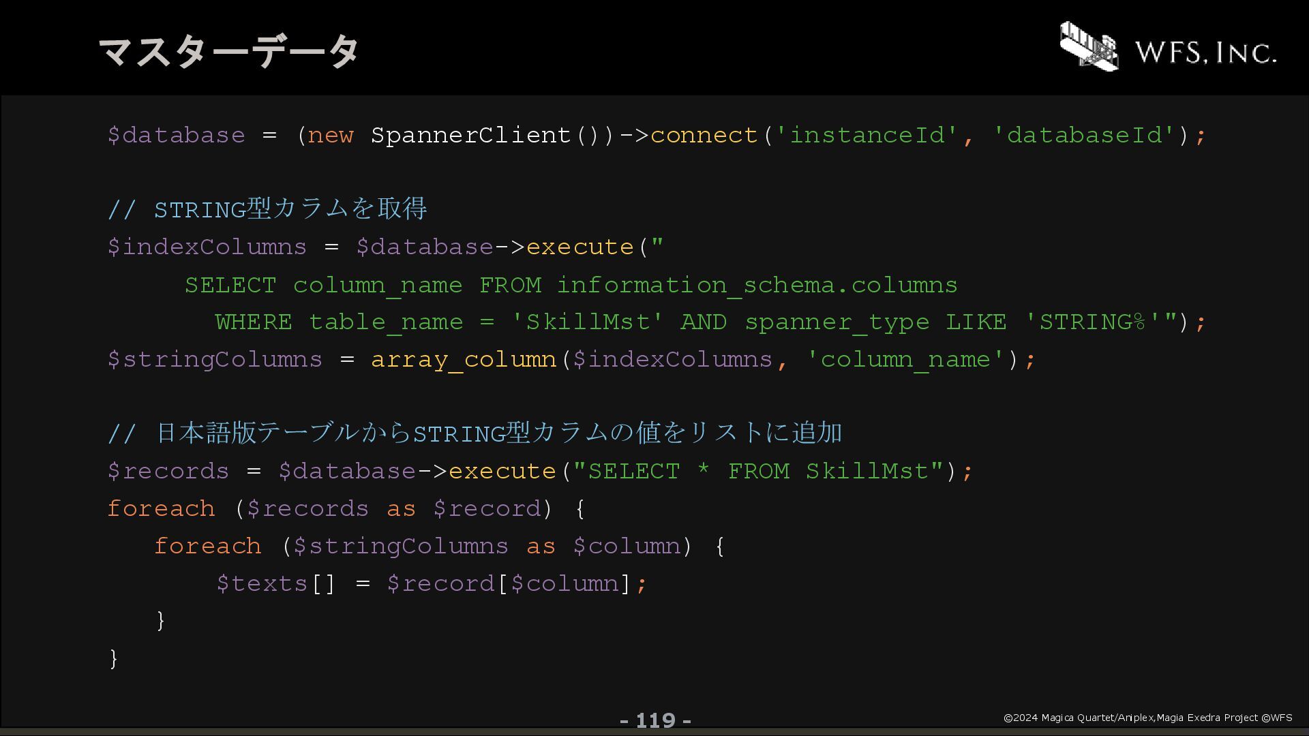The image size is (1309, 736).
Task: Click the $records variable assignment
Action: [168, 471]
